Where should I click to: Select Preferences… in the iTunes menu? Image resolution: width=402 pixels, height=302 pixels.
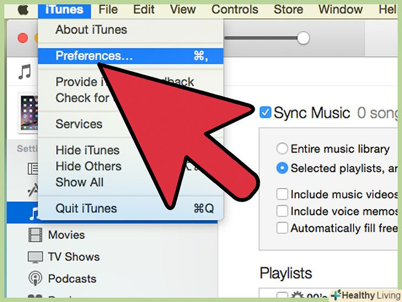(130, 56)
